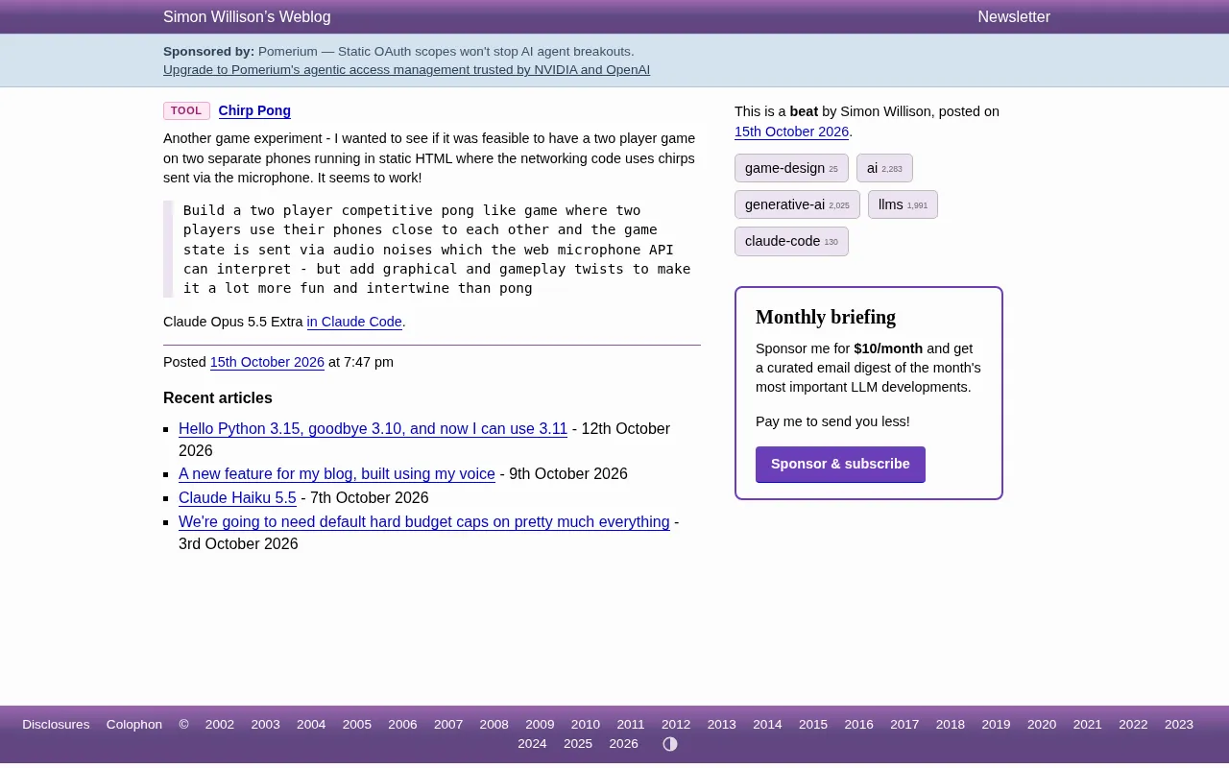Open 'A new feature for my blog' article
The width and height of the screenshot is (1229, 768).
pyautogui.click(x=337, y=474)
